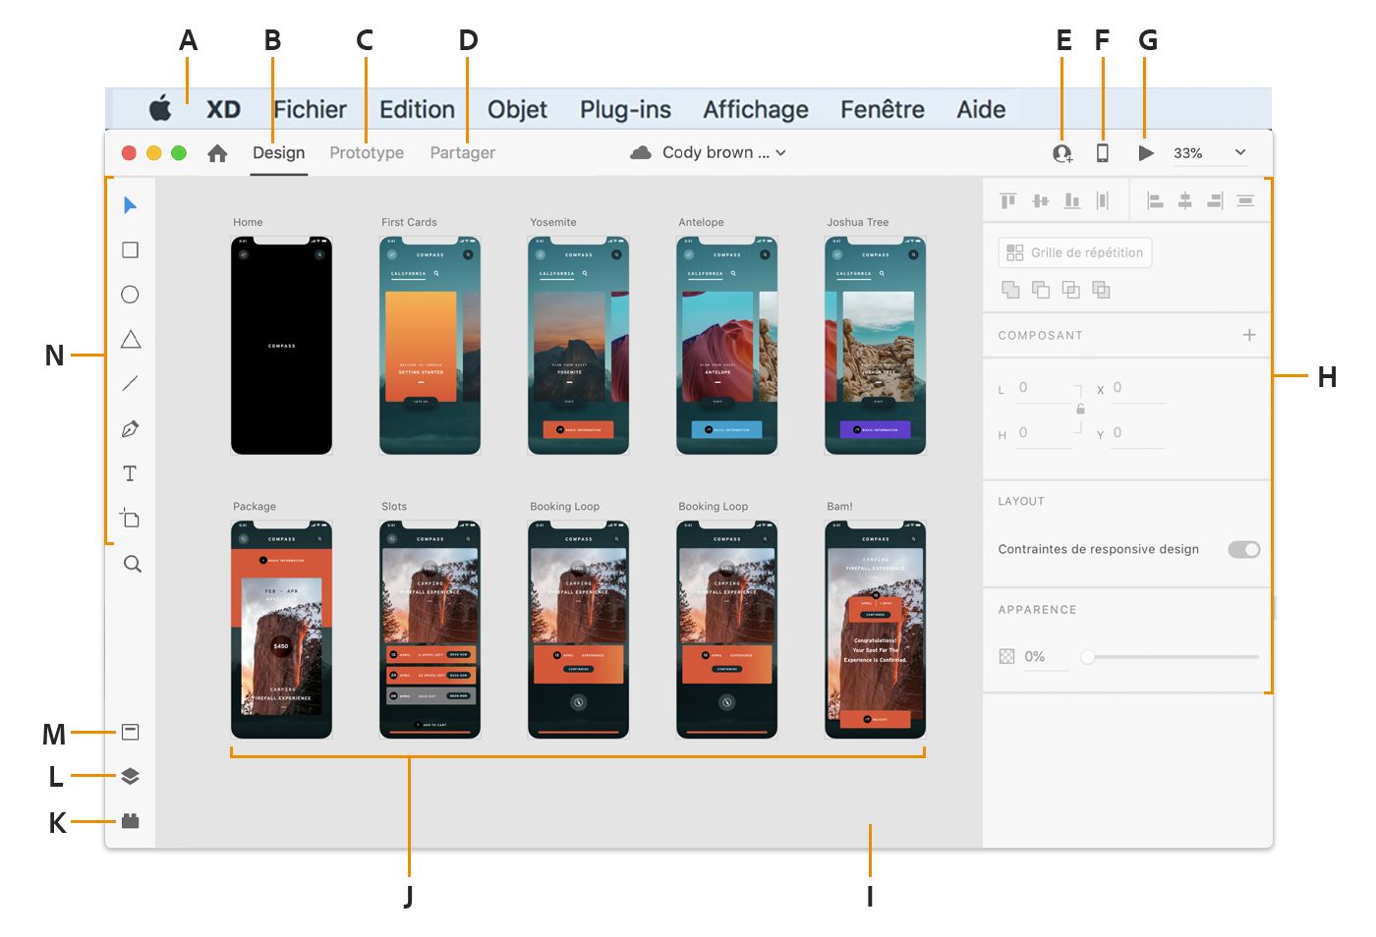Viewport: 1376px width, 937px height.
Task: Select the Rectangle tool
Action: click(131, 249)
